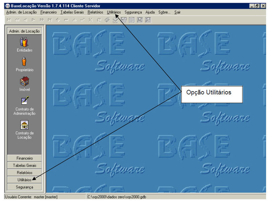Expand the Relatórios sidebar section

24,173
